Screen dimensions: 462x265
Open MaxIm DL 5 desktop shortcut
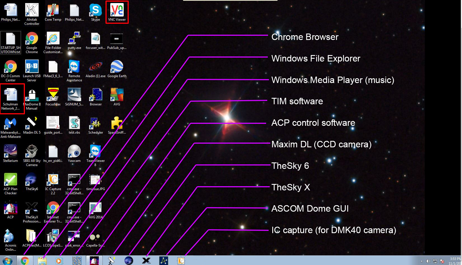(32, 125)
